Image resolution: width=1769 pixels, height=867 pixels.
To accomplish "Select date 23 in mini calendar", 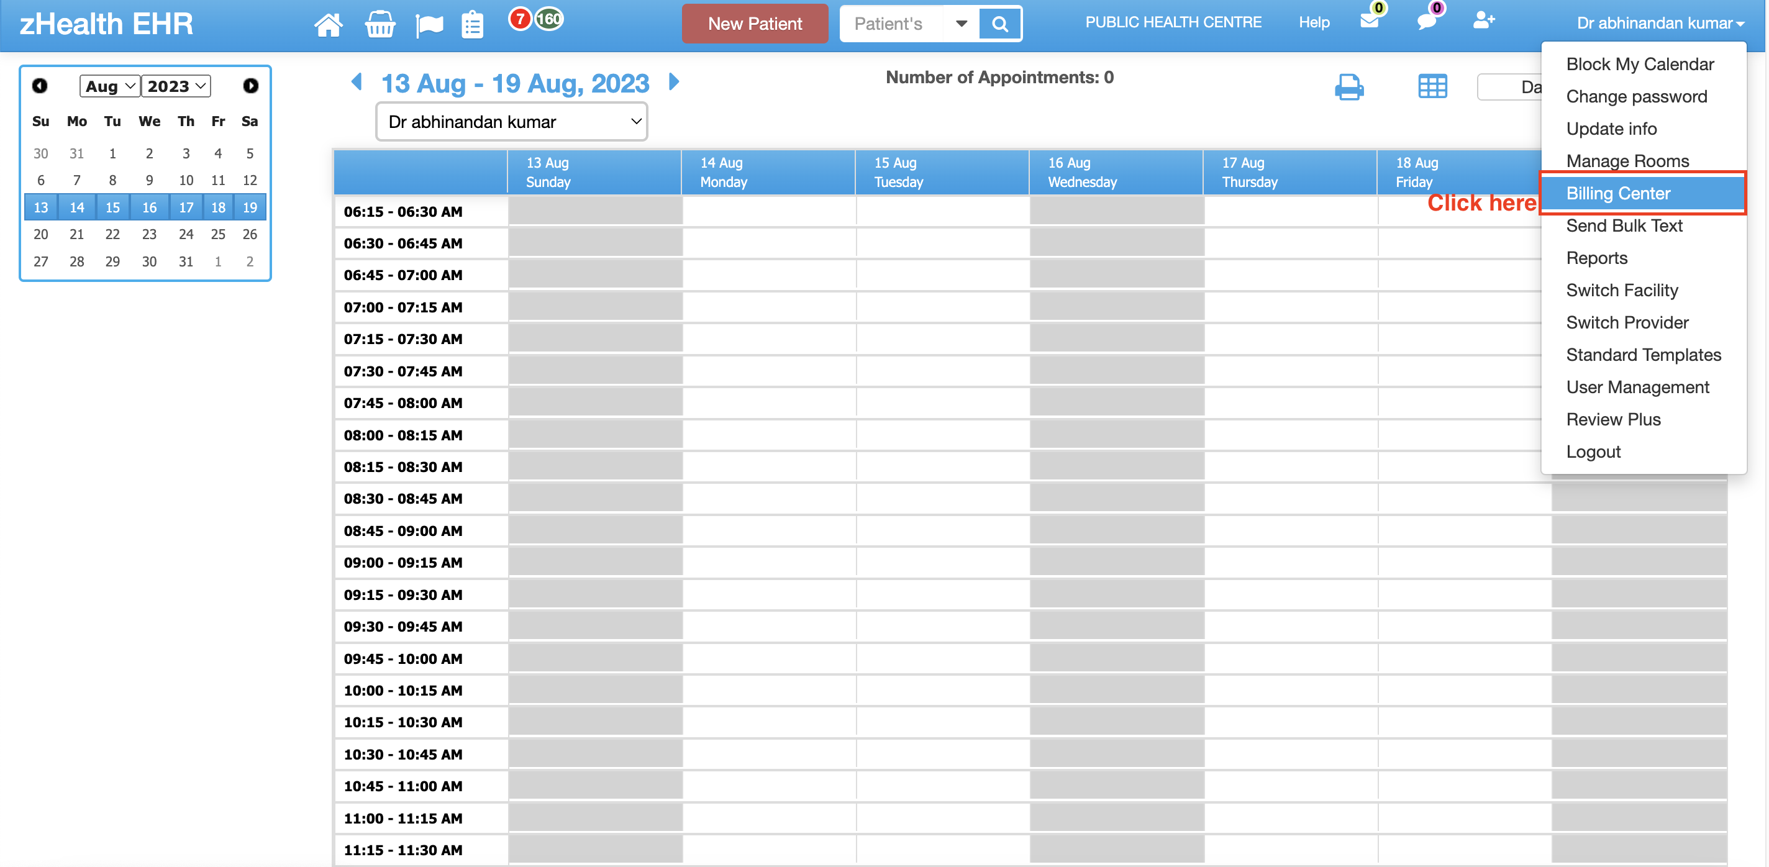I will click(149, 235).
